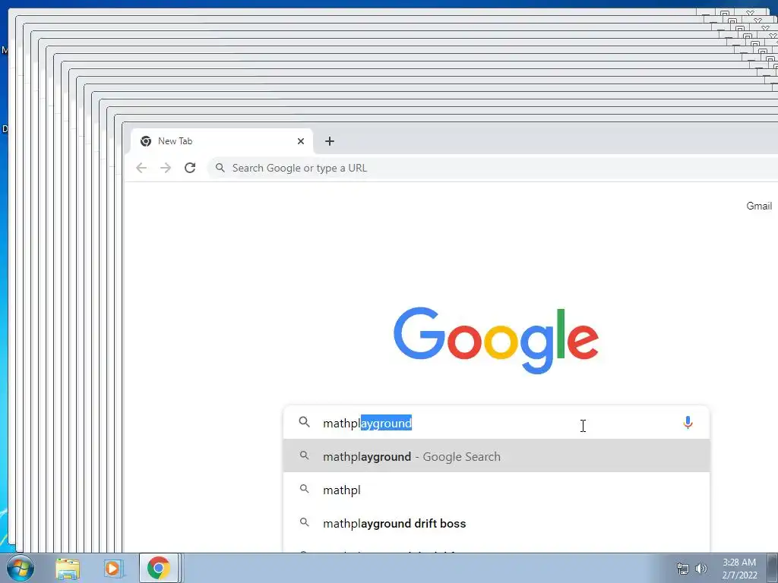This screenshot has height=583, width=778.
Task: Open the volume speaker icon in the tray
Action: [x=701, y=569]
